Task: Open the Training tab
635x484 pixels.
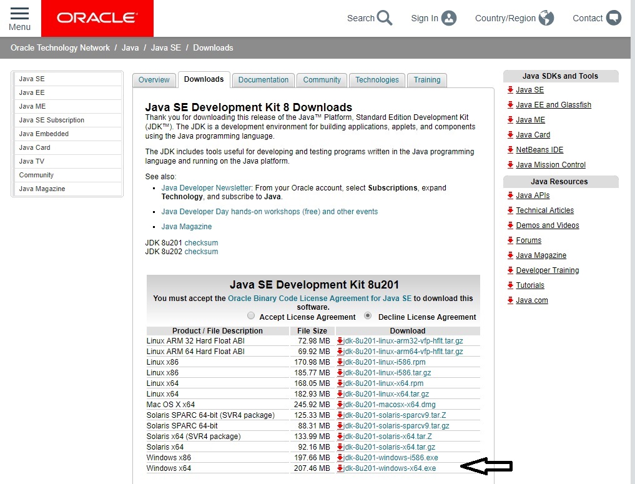Action: 427,80
